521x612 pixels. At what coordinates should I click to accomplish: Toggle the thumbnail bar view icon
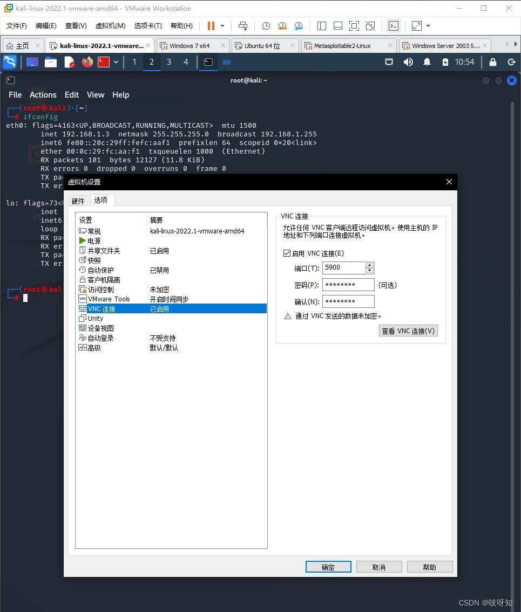pos(338,26)
